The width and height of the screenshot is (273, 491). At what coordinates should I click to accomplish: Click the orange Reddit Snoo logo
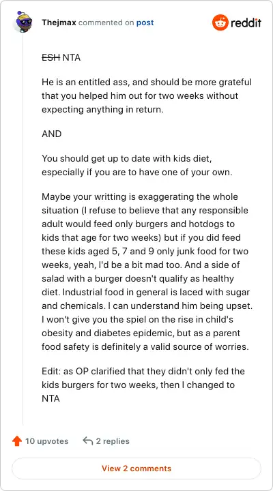pyautogui.click(x=220, y=23)
